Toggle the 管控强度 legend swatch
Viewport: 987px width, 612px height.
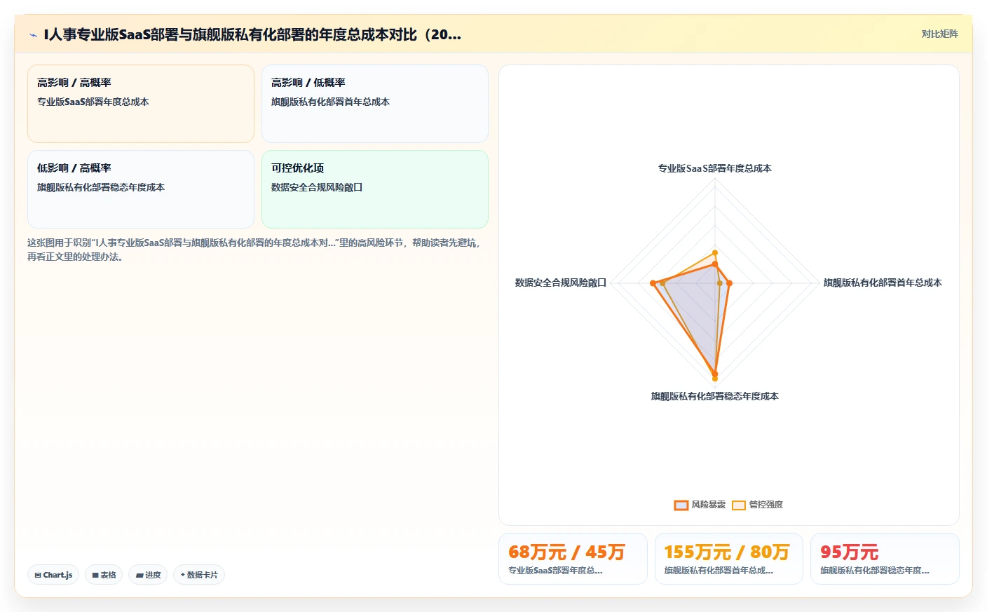[739, 505]
